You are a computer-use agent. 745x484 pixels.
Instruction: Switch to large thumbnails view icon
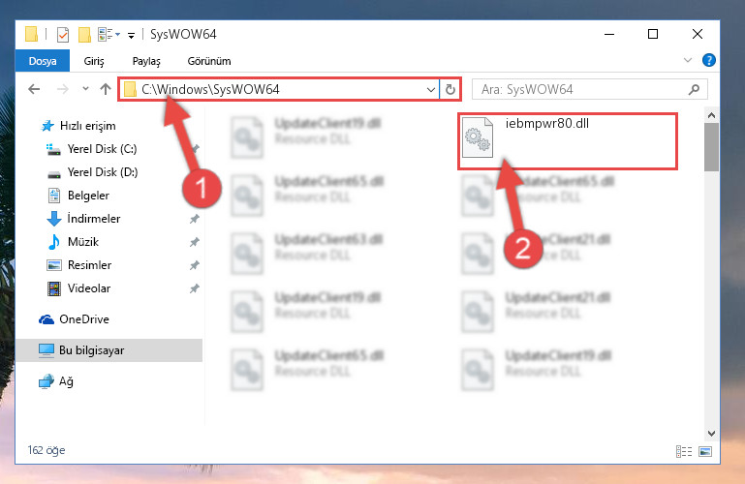[x=705, y=451]
